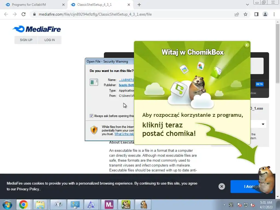Expand the dropdown arrow under the .exe file name

pos(263,124)
